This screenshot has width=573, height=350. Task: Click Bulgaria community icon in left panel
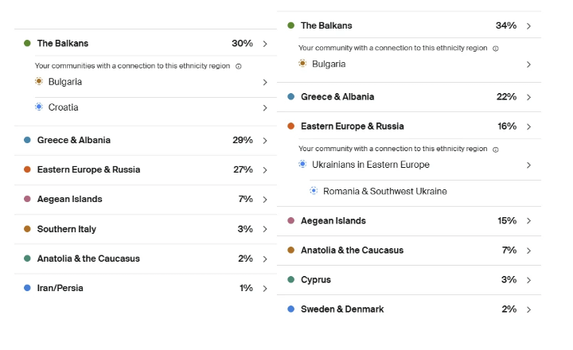tap(39, 81)
